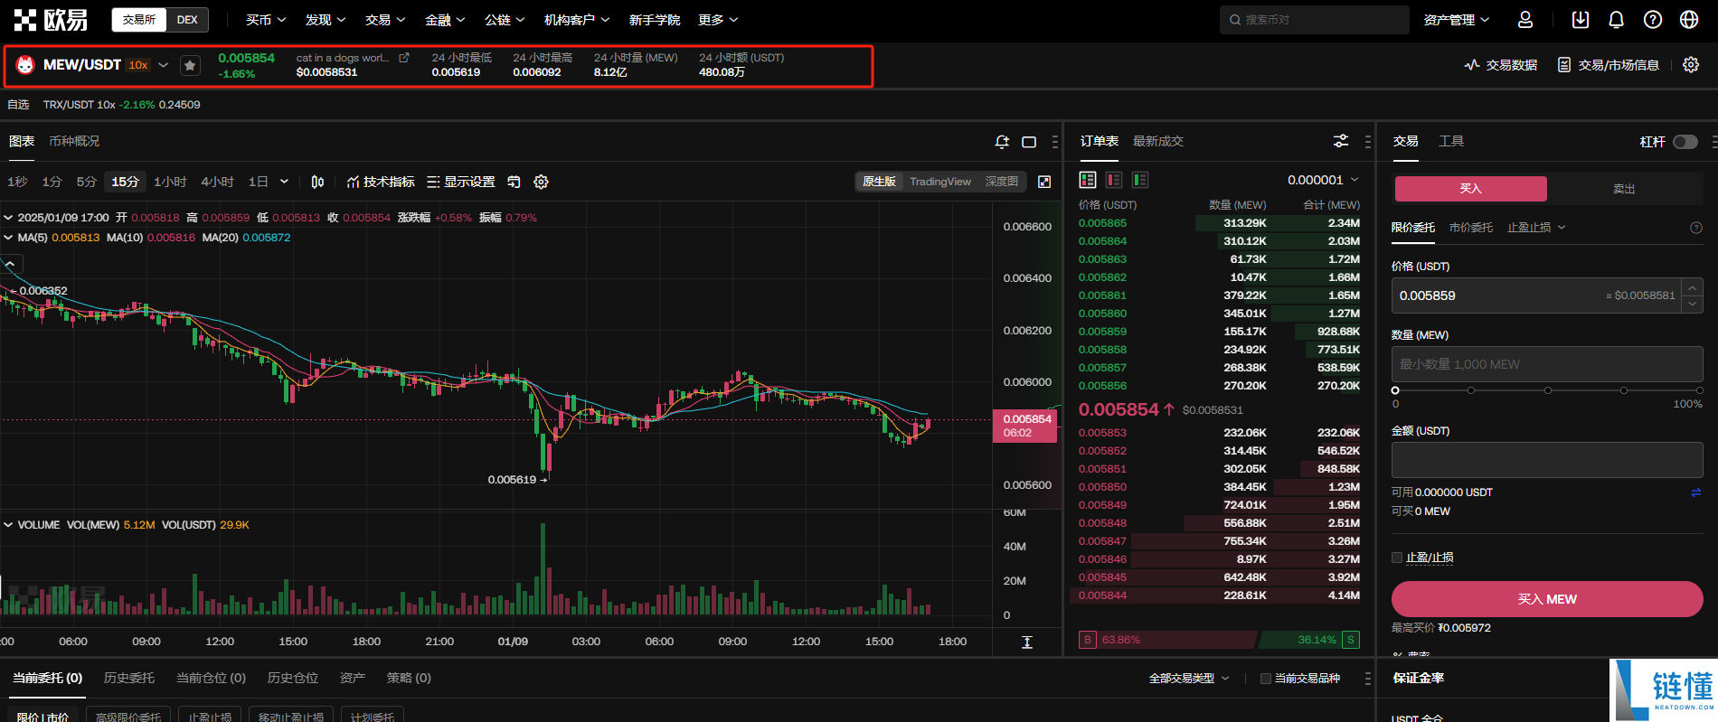Select the DEX mode
Viewport: 1718px width, 722px height.
click(x=187, y=20)
